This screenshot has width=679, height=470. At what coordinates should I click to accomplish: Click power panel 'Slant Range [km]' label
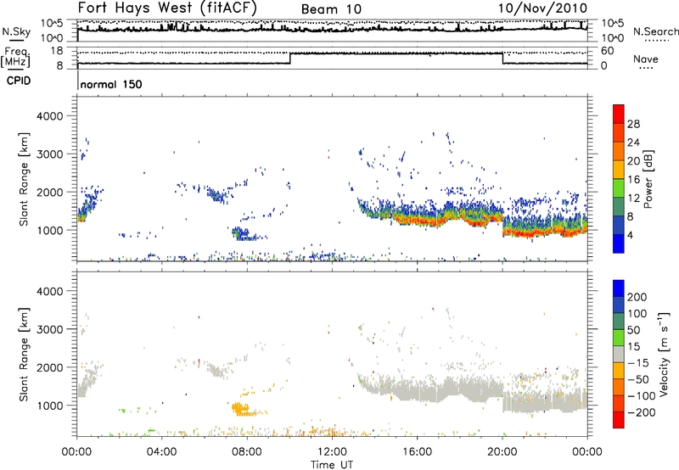pyautogui.click(x=24, y=179)
